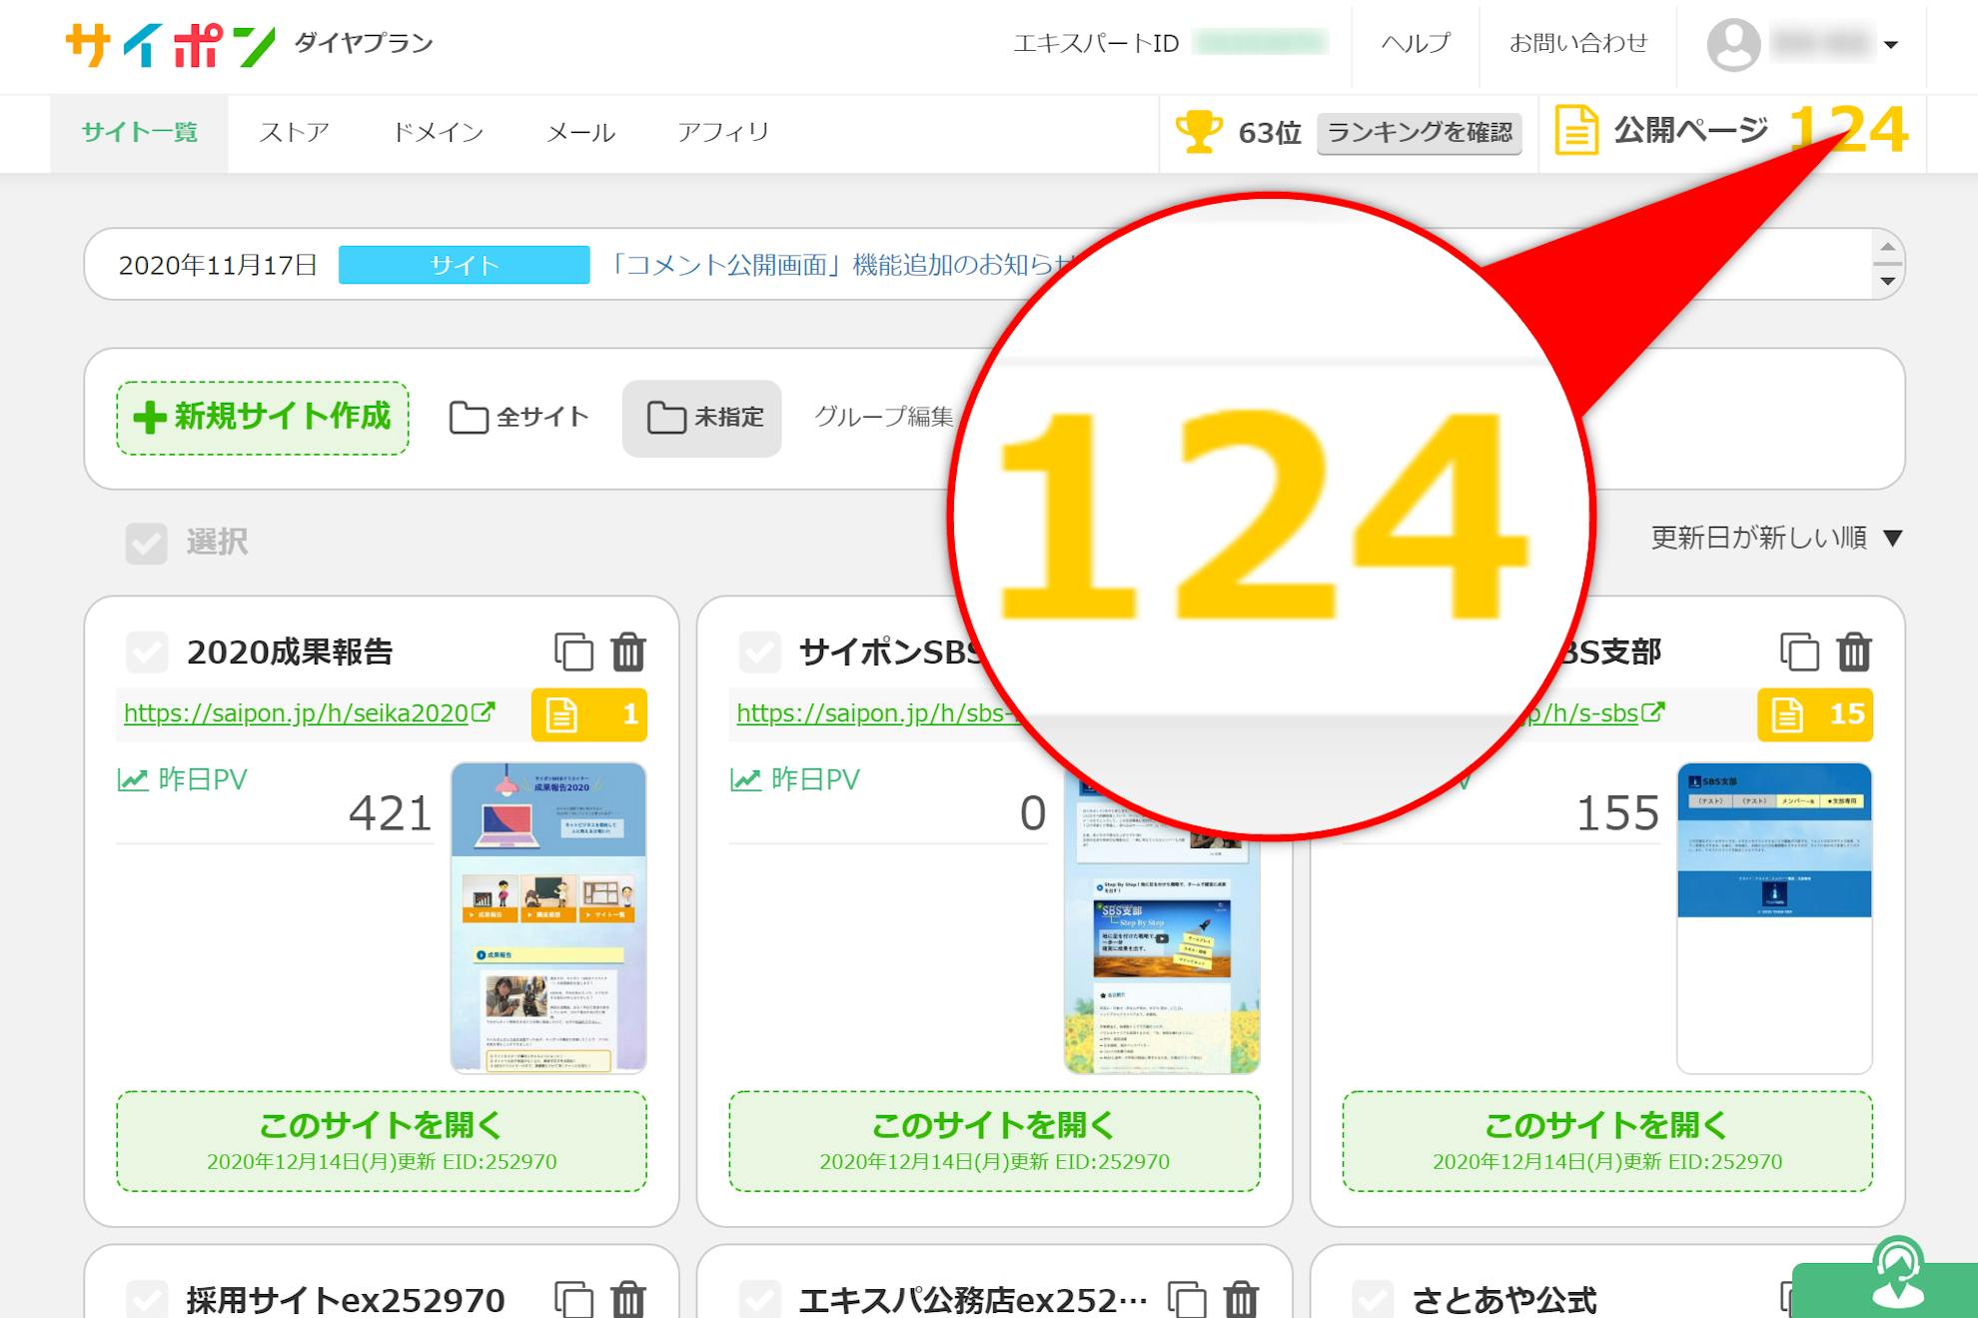This screenshot has height=1318, width=1978.
Task: Check the サイポンSBS site checkbox
Action: pyautogui.click(x=759, y=652)
